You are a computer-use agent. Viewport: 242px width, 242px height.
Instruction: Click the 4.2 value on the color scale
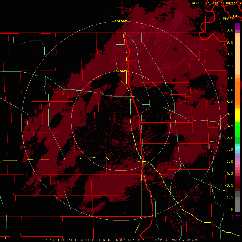pos(230,114)
